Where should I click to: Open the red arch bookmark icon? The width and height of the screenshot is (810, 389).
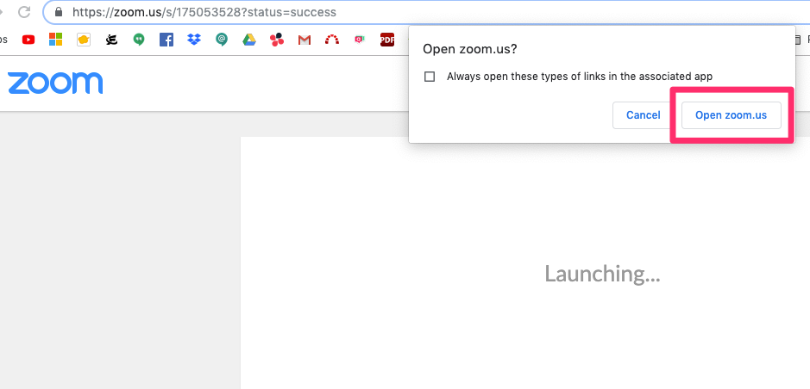[331, 39]
